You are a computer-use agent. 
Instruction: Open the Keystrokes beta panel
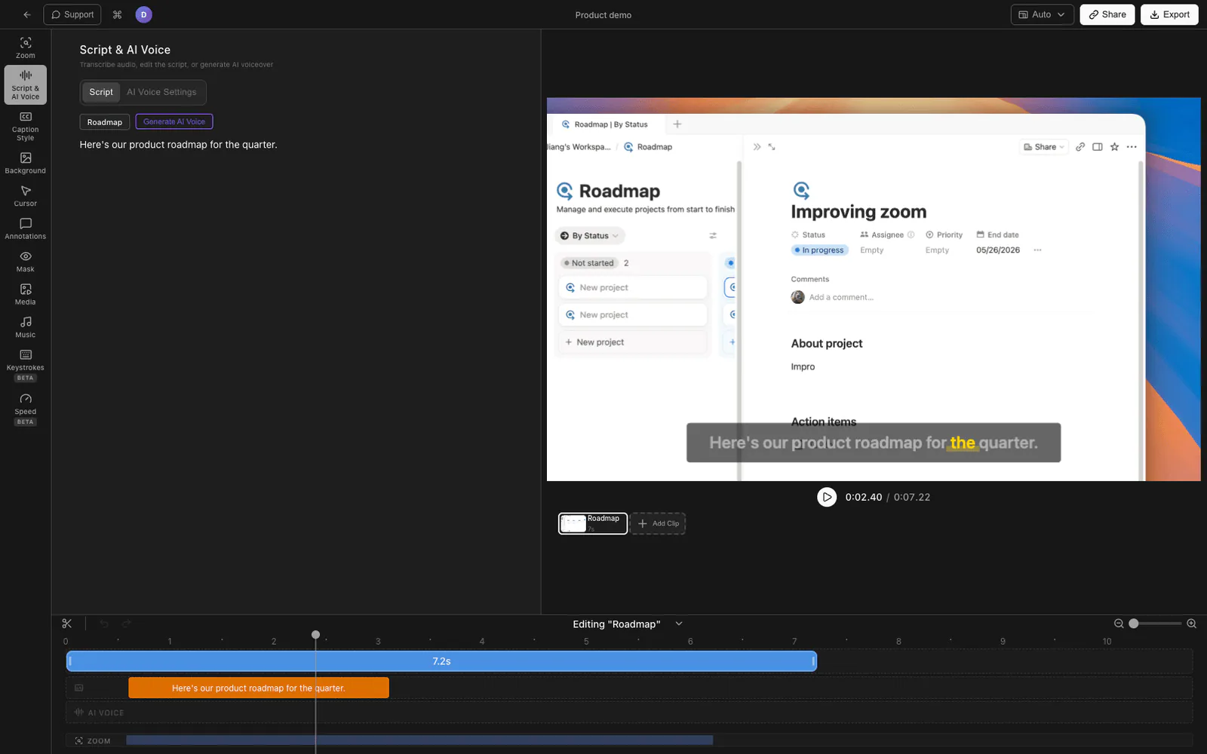(26, 365)
